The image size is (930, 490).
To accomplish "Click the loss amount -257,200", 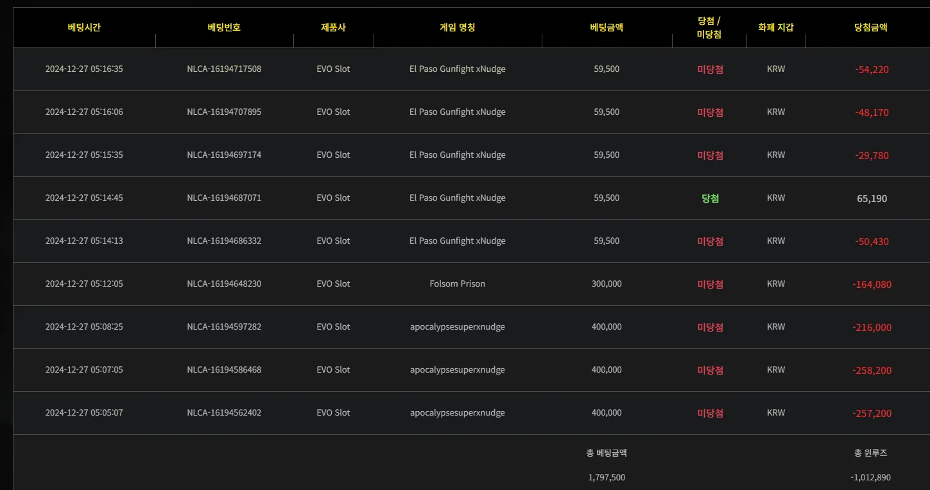I will [872, 414].
